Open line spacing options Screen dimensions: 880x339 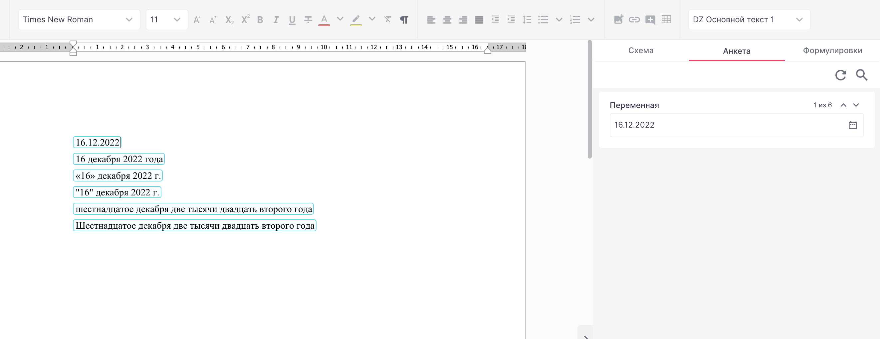[527, 20]
